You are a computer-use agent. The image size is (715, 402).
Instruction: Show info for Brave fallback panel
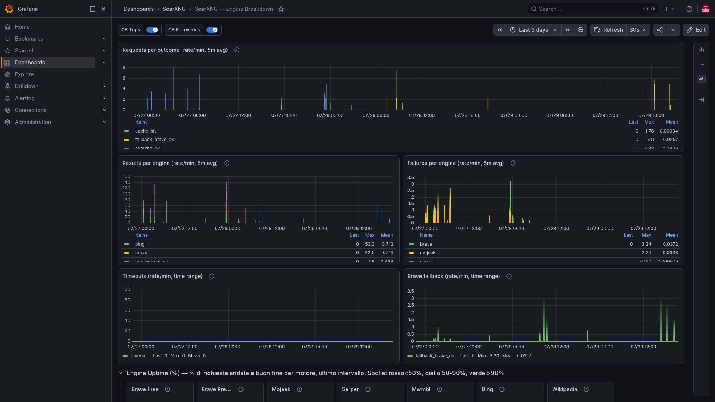coord(509,276)
